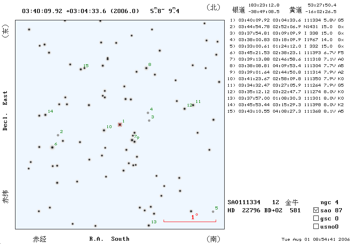This screenshot has width=350, height=244.
Task: Click list row 10 with 111350 7.9V
Action: pos(286,78)
